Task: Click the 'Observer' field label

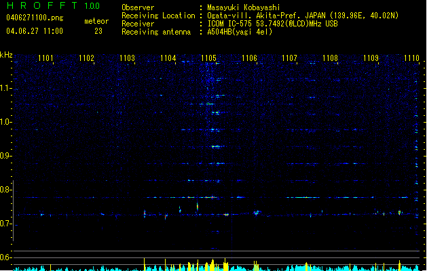Action: tap(138, 7)
